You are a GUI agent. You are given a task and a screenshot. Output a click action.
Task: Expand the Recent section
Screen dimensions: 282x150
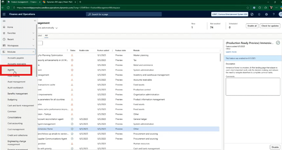[x=33, y=39]
